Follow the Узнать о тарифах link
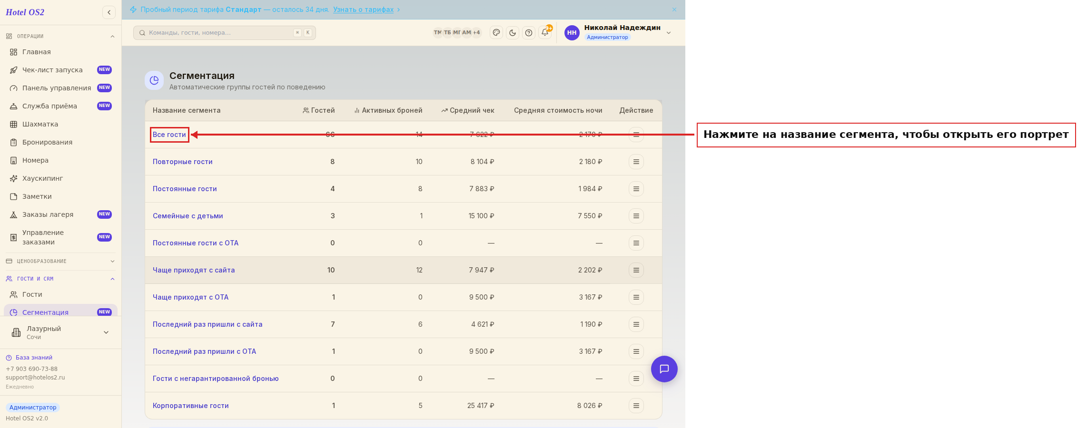The image size is (1087, 428). [364, 10]
